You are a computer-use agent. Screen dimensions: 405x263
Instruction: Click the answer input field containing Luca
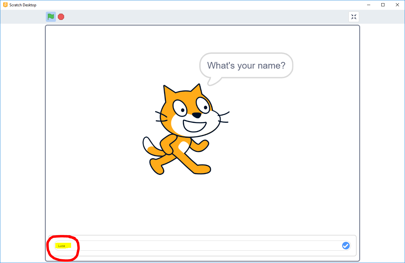(202, 246)
